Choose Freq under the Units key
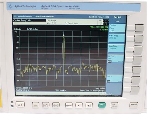This screenshot has width=147, height=114. pos(109,81)
